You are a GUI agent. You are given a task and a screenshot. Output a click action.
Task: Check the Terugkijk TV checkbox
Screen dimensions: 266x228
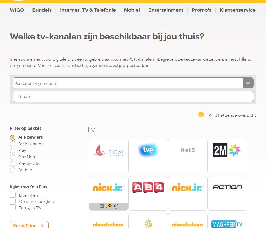click(13, 207)
